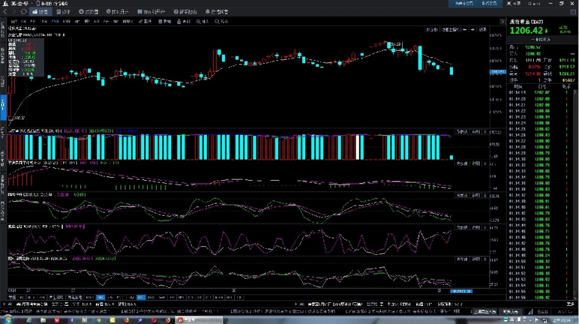Click the right arrow above the chart
This screenshot has width=579, height=324.
point(473,29)
